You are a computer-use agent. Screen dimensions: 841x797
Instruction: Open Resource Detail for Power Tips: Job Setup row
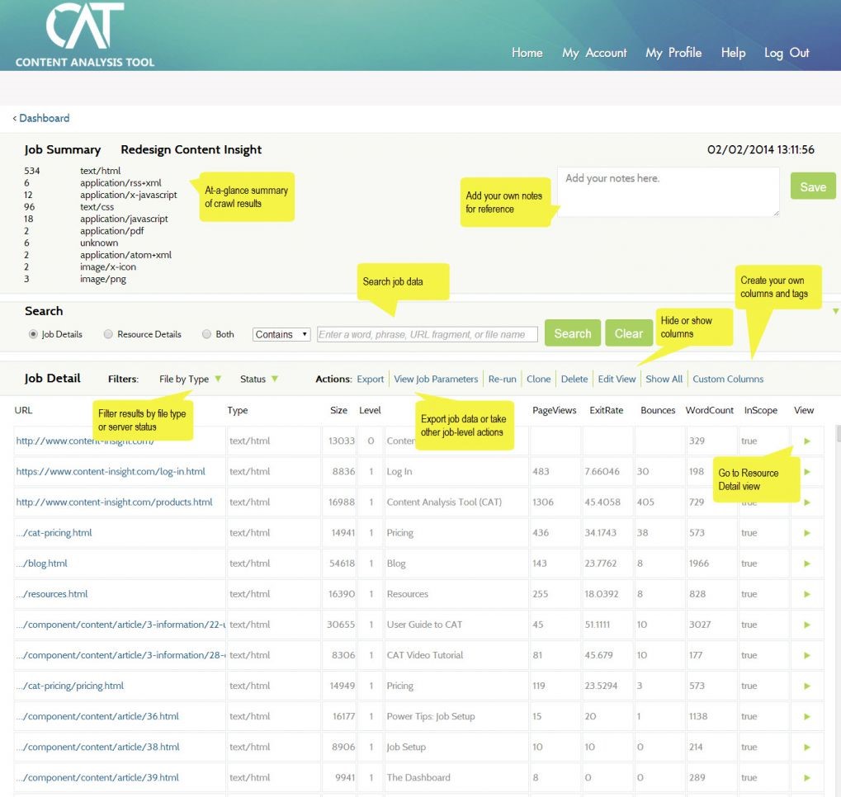click(x=806, y=716)
